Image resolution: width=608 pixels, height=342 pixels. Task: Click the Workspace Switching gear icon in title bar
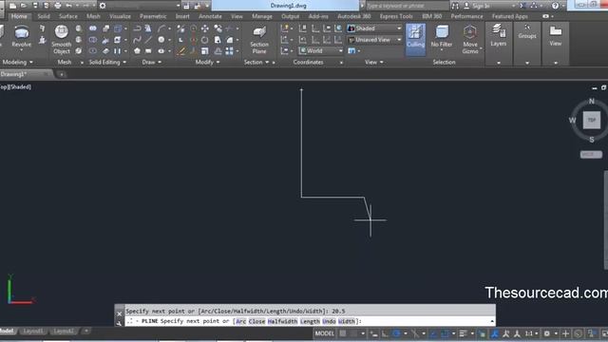pos(103,6)
